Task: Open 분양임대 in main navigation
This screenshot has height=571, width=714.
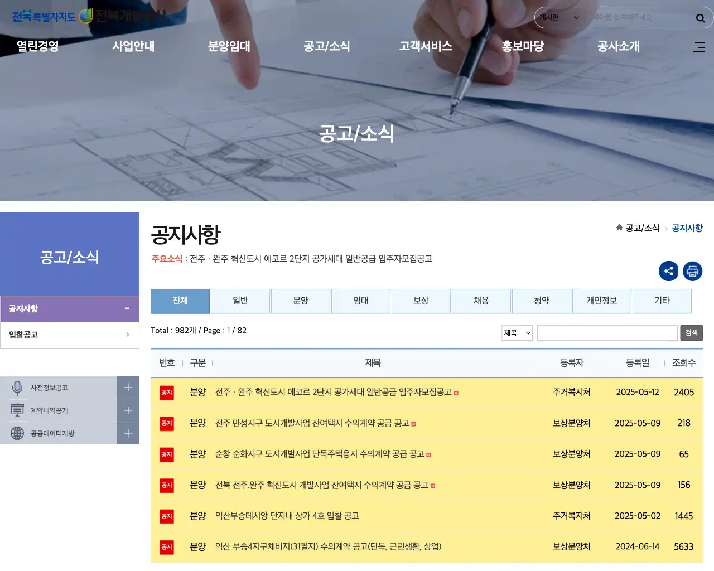Action: point(229,46)
